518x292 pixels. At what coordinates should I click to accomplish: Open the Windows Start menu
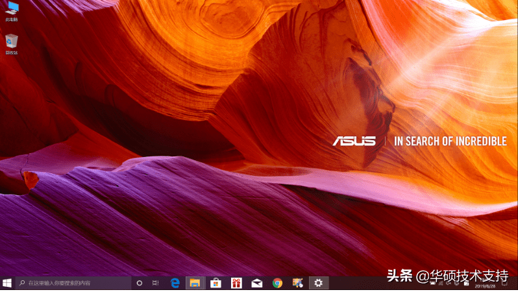point(7,283)
